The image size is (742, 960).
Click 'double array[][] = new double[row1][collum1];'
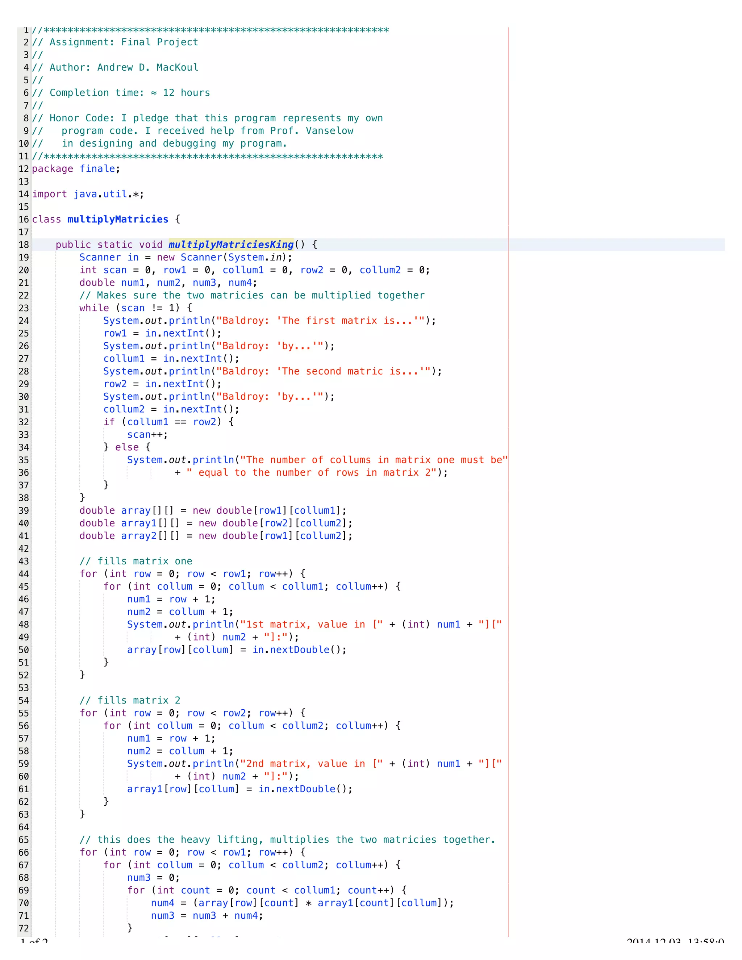(x=213, y=511)
